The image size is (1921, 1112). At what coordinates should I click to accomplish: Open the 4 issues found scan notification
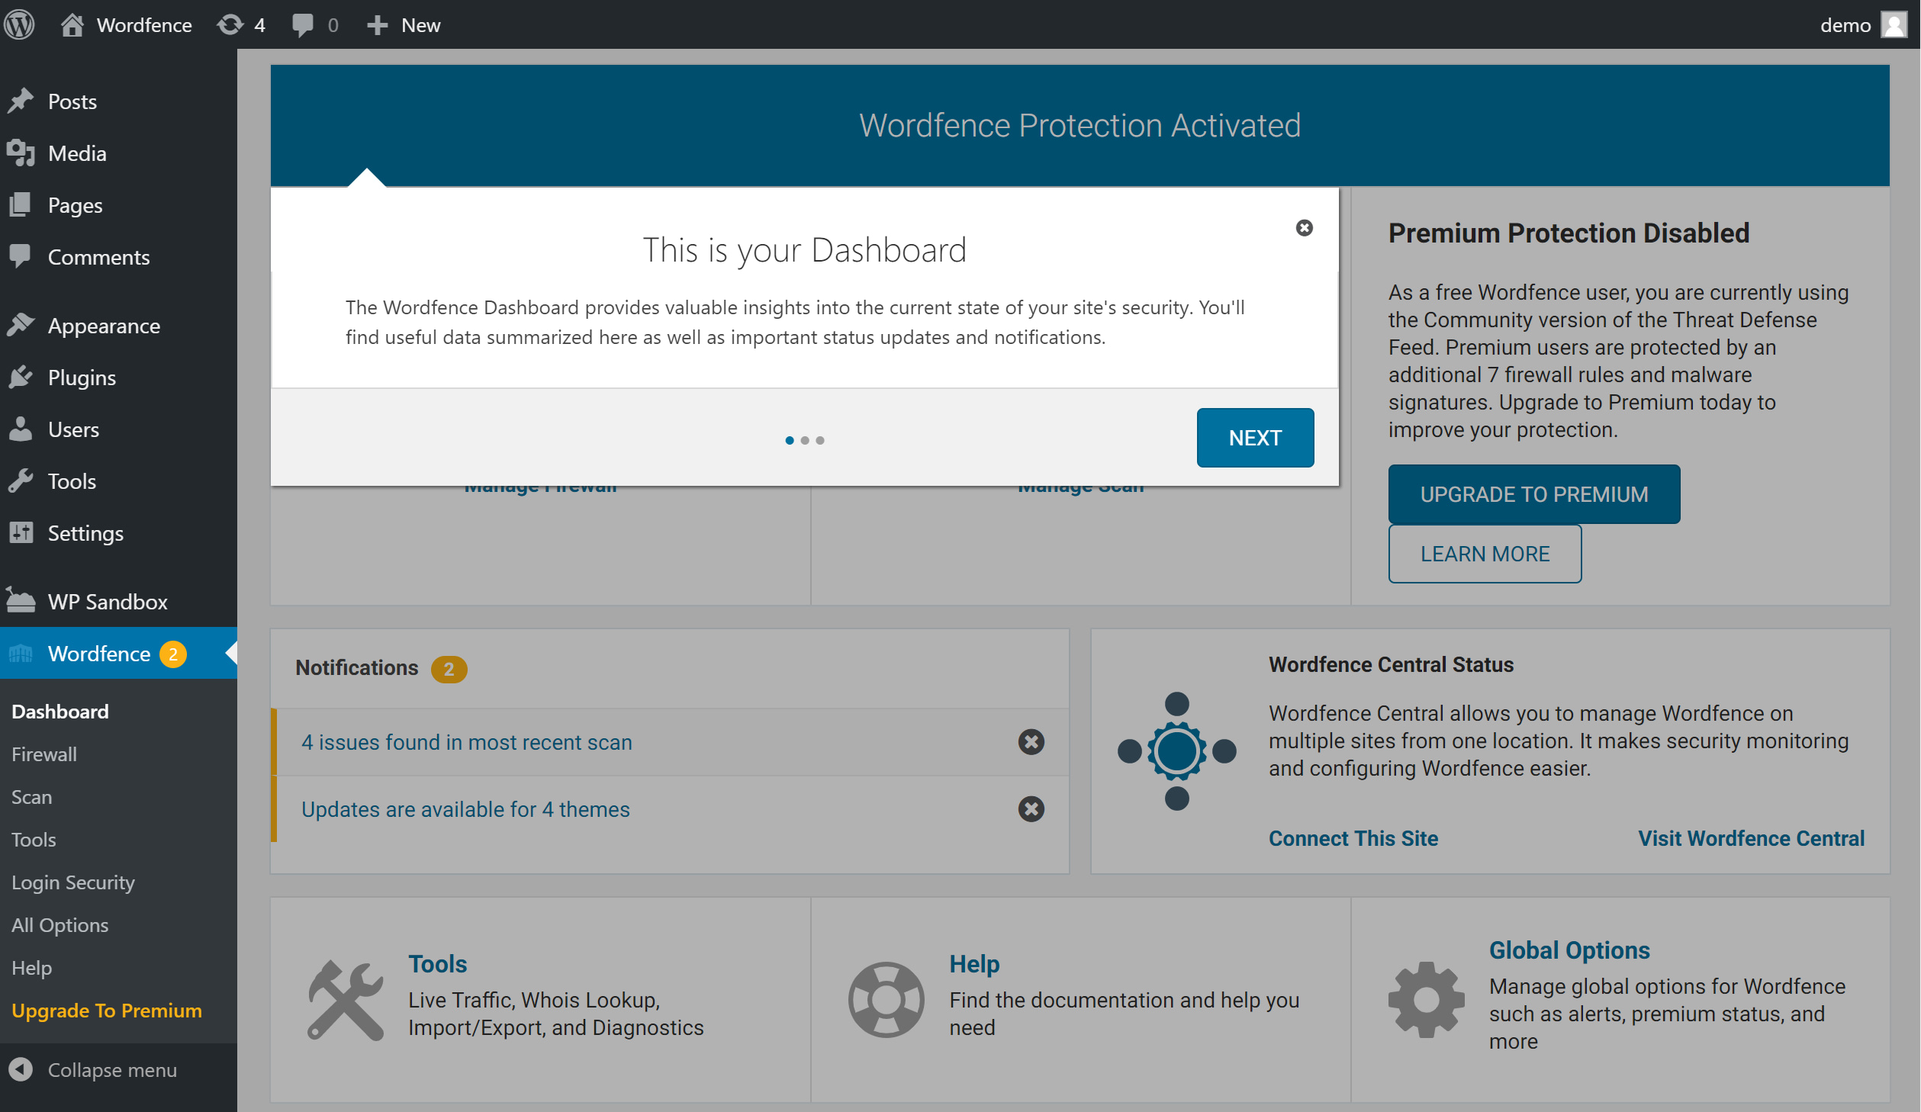point(467,742)
